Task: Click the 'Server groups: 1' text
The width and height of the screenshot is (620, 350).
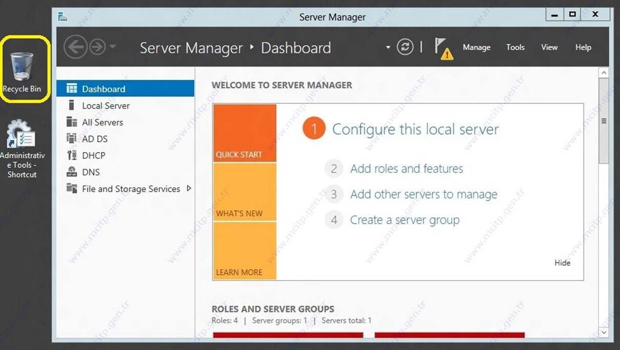Action: pos(279,320)
